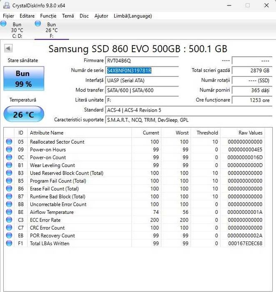
Task: Click raw value 00000000016D
Action: click(245, 157)
